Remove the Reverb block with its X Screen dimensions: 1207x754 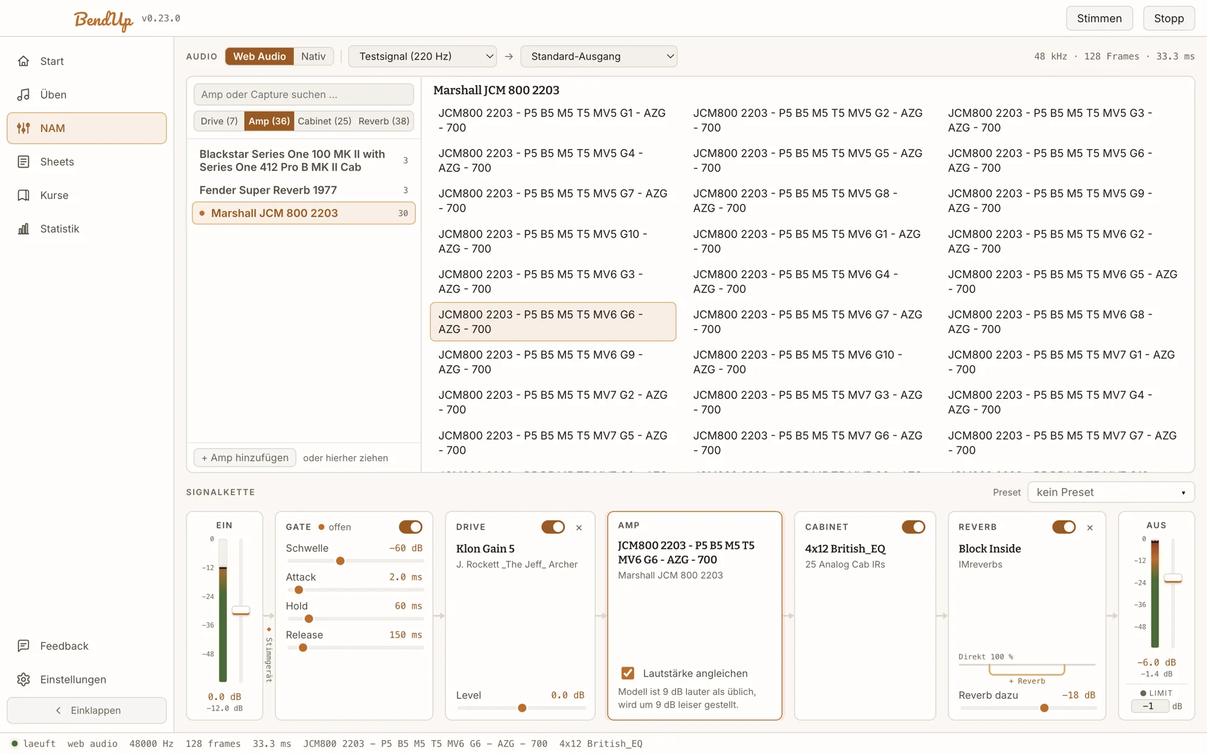(x=1090, y=528)
